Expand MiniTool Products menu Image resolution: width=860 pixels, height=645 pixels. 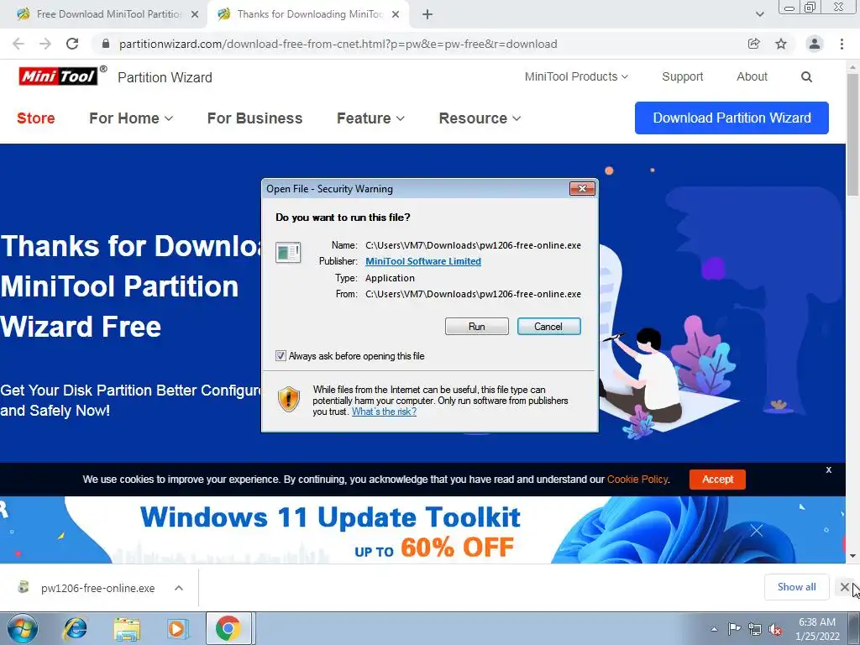tap(576, 76)
